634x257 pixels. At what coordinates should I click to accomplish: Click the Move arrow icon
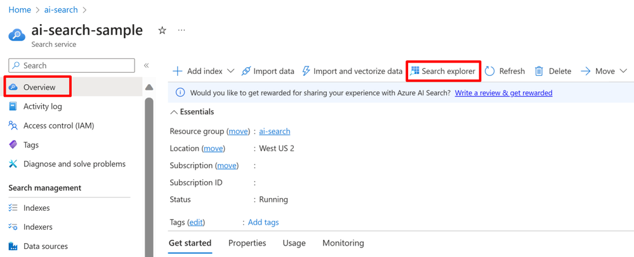tap(586, 72)
